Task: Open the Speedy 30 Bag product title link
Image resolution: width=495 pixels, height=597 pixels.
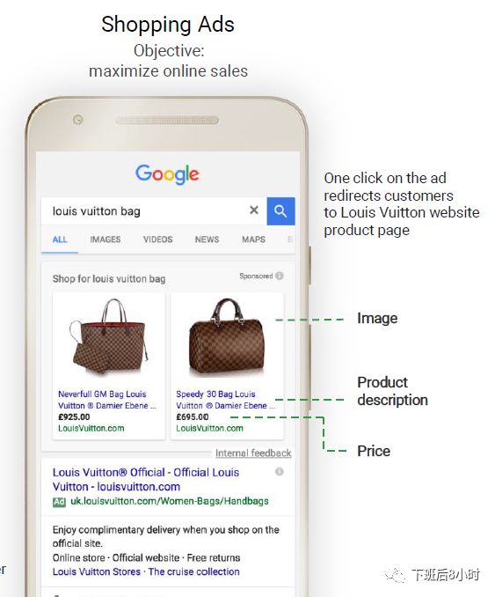Action: tap(226, 400)
